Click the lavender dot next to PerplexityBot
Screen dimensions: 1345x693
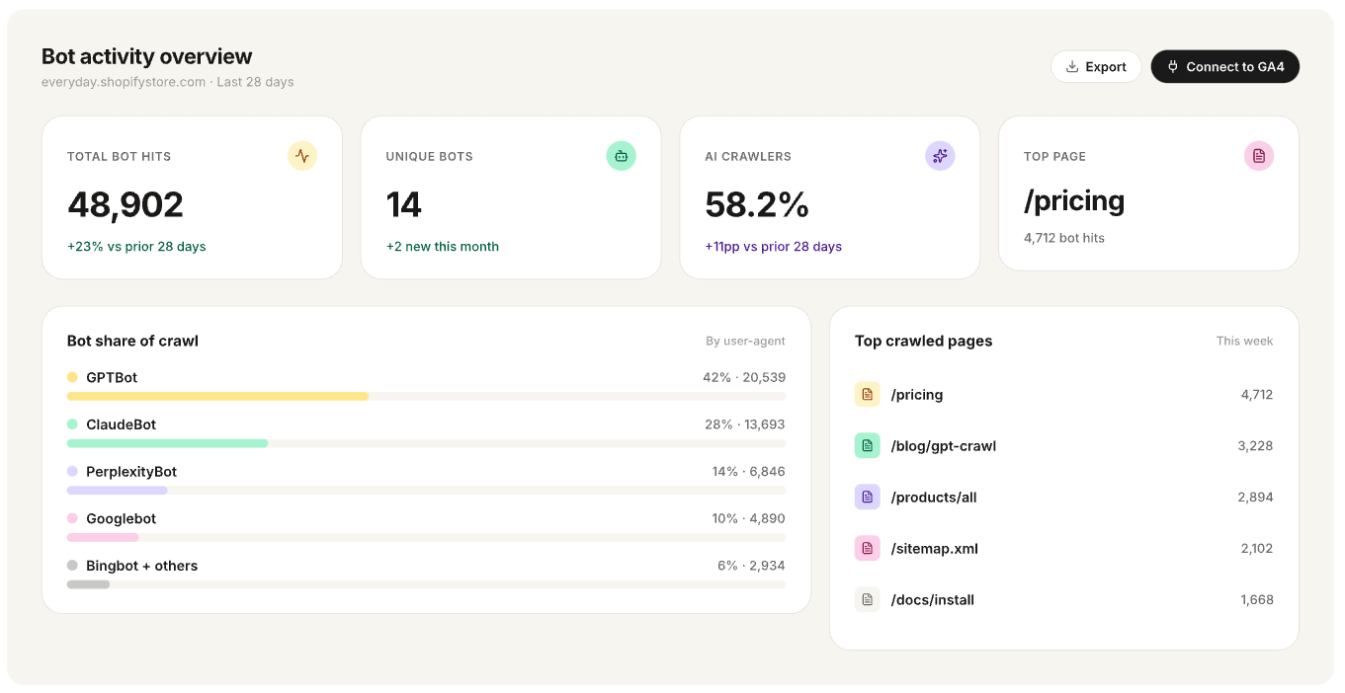click(x=72, y=472)
